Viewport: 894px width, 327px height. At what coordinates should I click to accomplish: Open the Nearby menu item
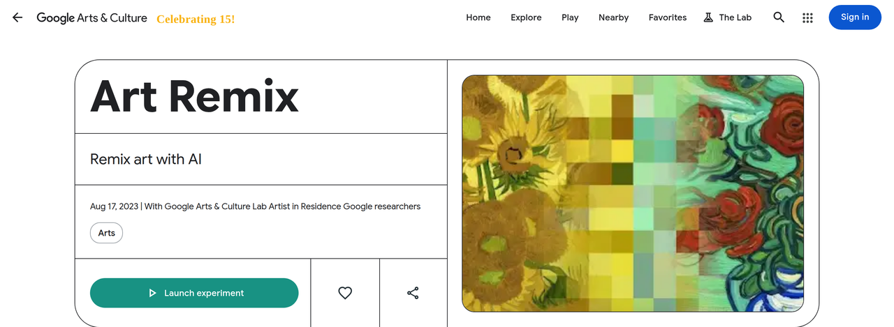tap(613, 17)
